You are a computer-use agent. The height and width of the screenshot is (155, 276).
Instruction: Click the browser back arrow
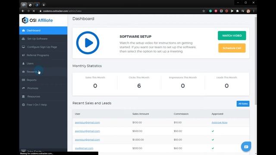click(23, 11)
